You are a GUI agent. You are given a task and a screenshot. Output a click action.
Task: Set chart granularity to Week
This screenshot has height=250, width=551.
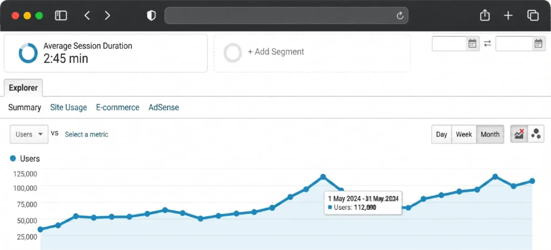[464, 134]
